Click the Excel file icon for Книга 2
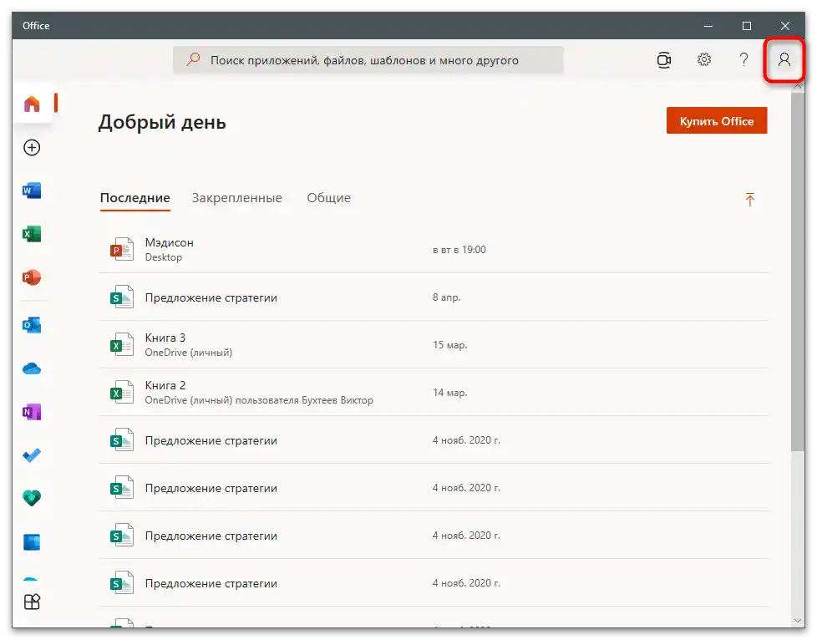Viewport: 817px width, 640px height. coord(121,392)
